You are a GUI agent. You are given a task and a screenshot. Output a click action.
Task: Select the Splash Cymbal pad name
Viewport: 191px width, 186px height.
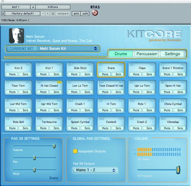click(x=80, y=122)
